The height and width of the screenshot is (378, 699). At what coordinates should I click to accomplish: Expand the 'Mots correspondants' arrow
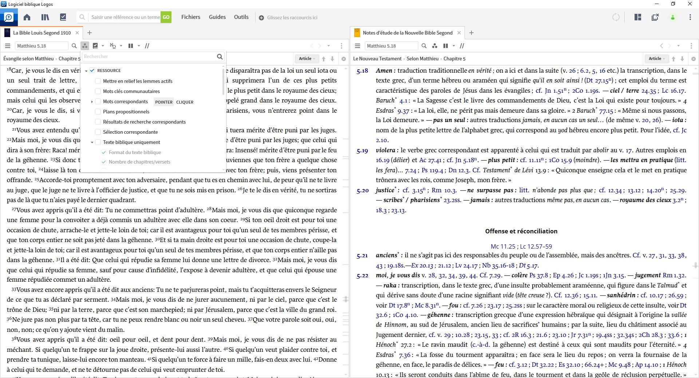92,102
